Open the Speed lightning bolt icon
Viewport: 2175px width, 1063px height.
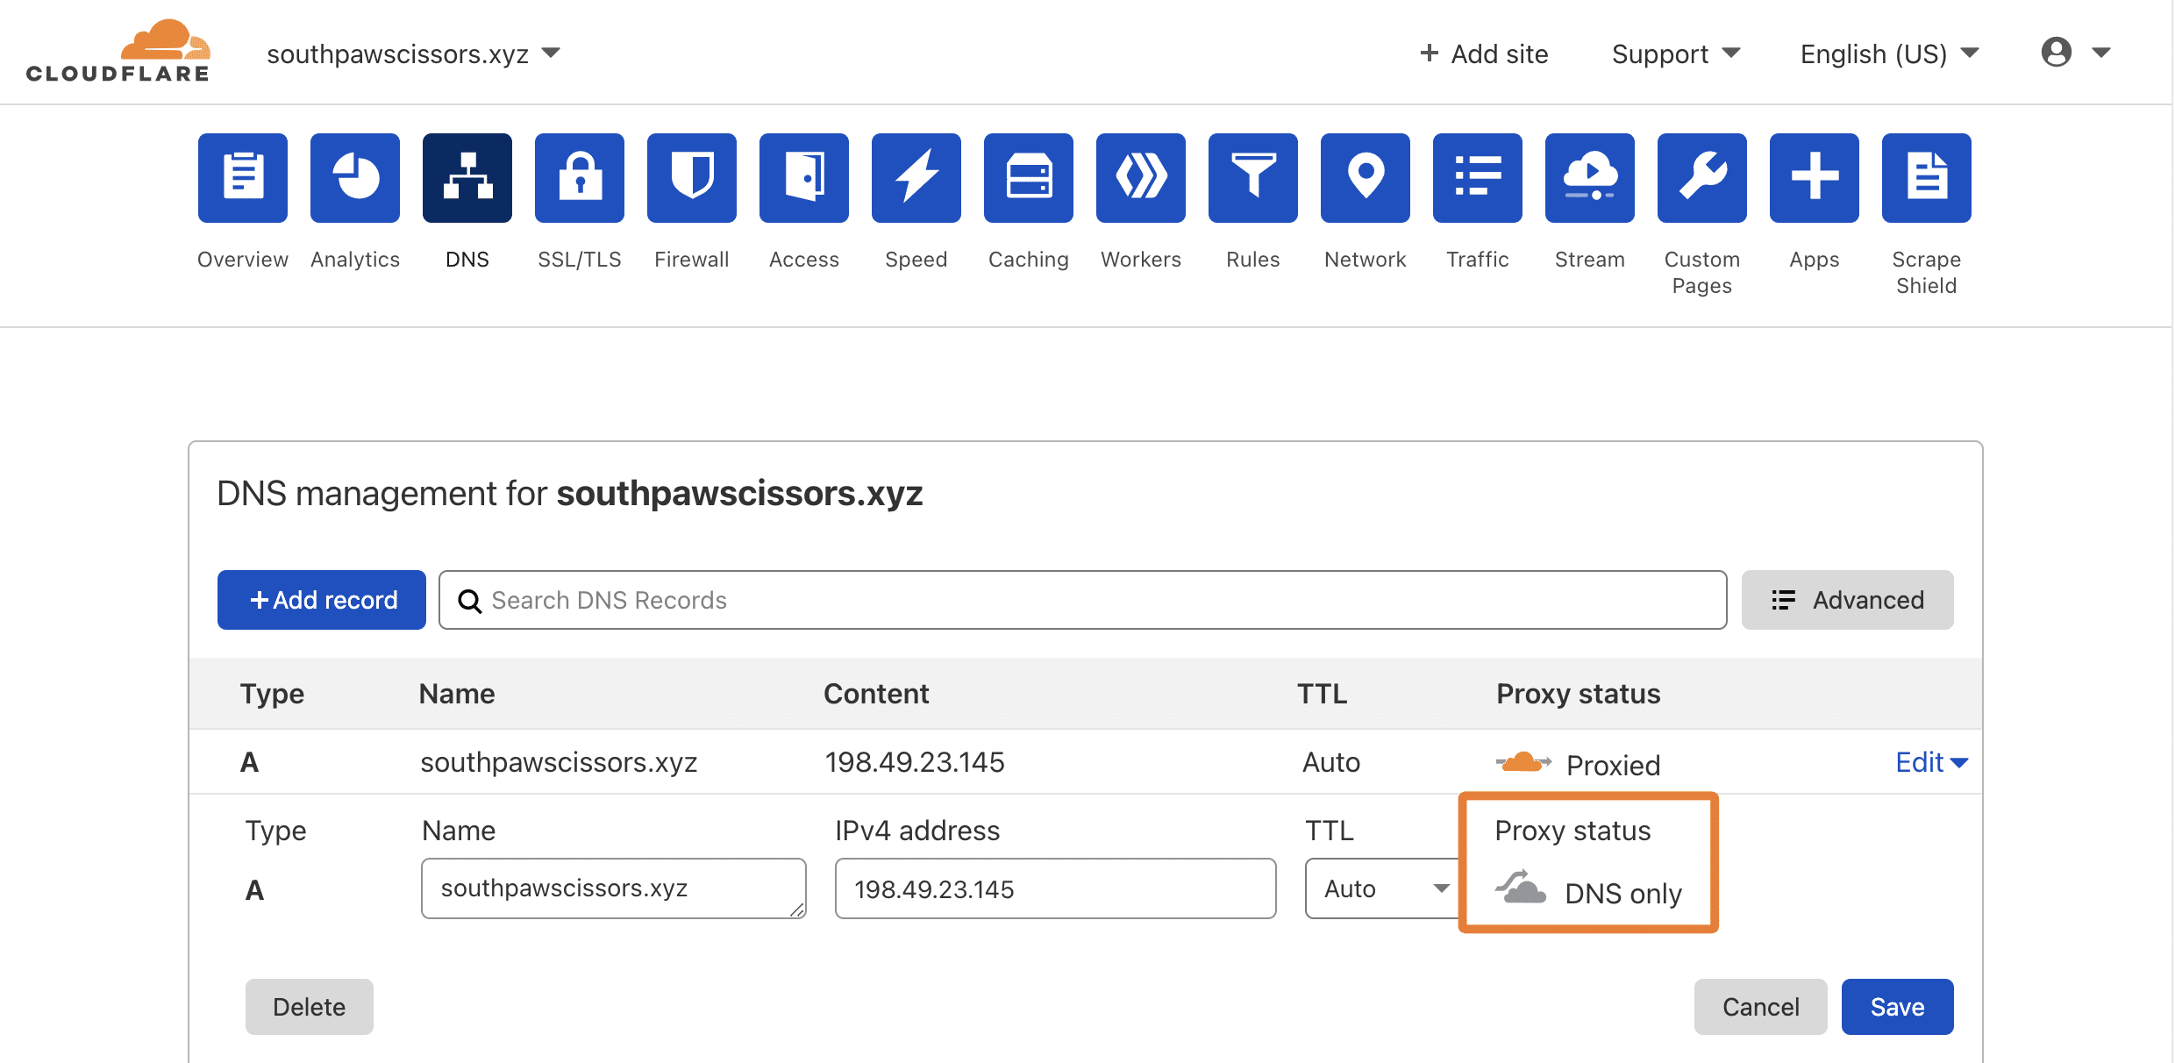pyautogui.click(x=916, y=178)
